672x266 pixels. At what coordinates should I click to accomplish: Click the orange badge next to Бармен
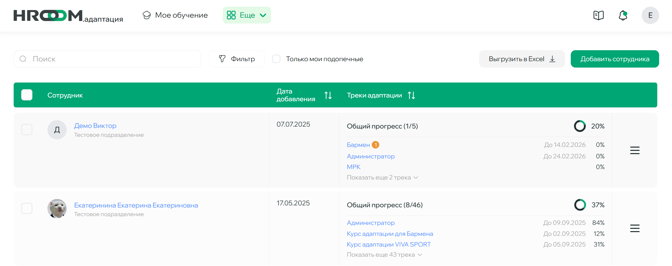coord(376,145)
